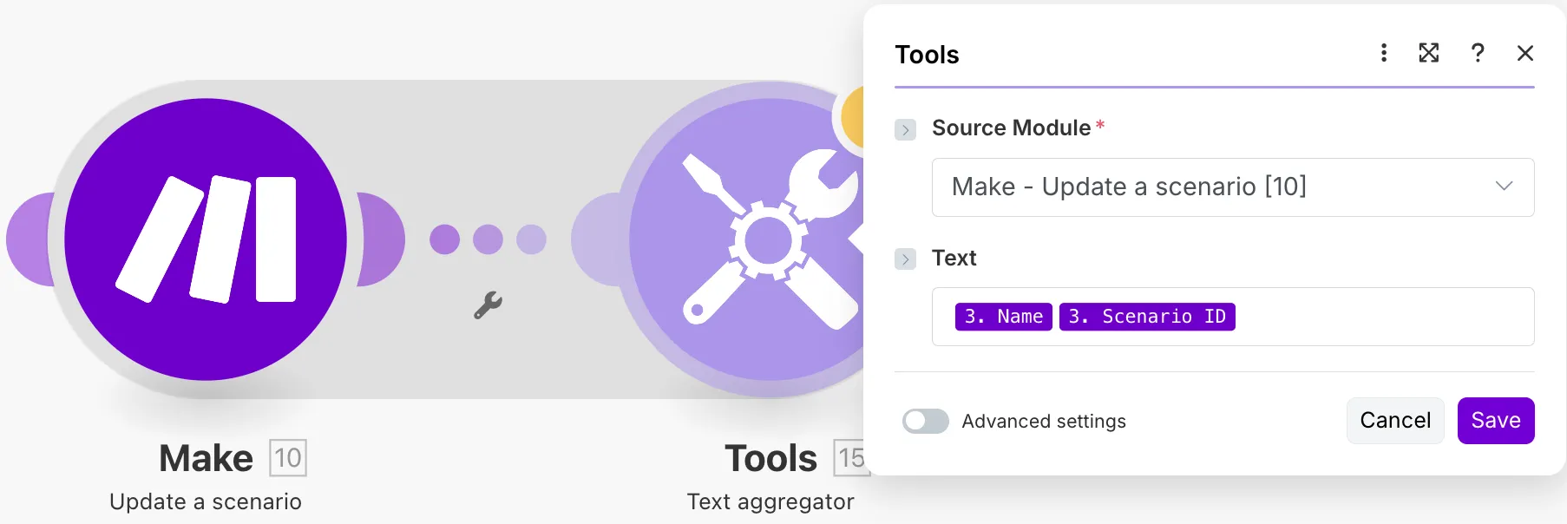Image resolution: width=1567 pixels, height=524 pixels.
Task: Click the Cancel button
Action: tap(1395, 421)
